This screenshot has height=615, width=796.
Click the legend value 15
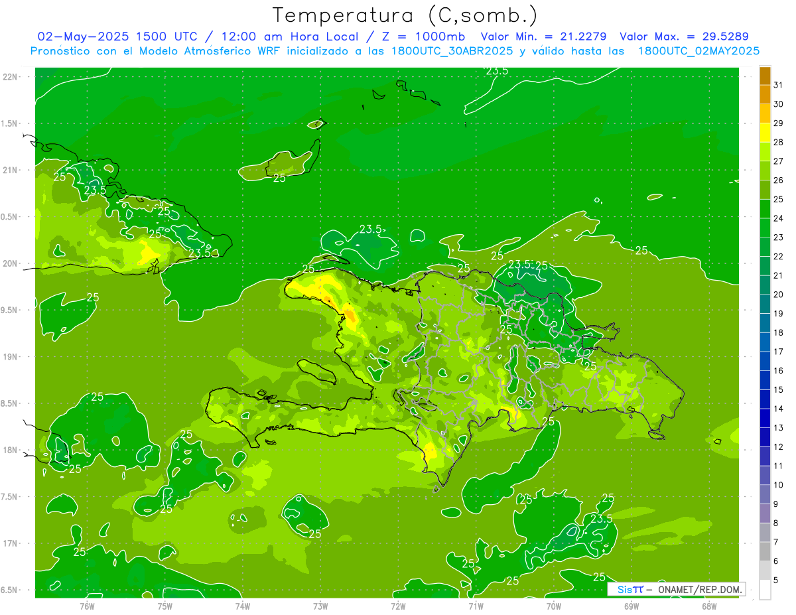click(x=779, y=389)
